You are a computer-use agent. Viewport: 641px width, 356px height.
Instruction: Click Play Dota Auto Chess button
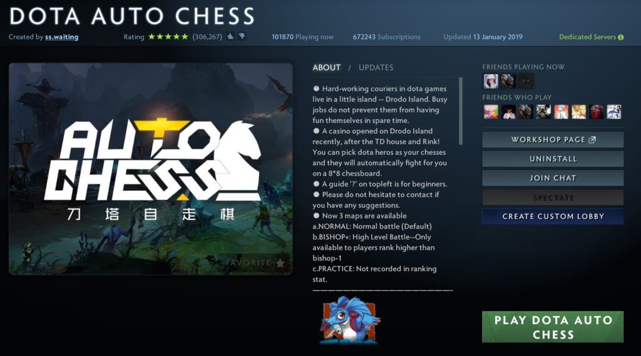[x=553, y=327]
